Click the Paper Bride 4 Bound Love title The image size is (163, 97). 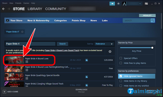pyautogui.click(x=37, y=59)
